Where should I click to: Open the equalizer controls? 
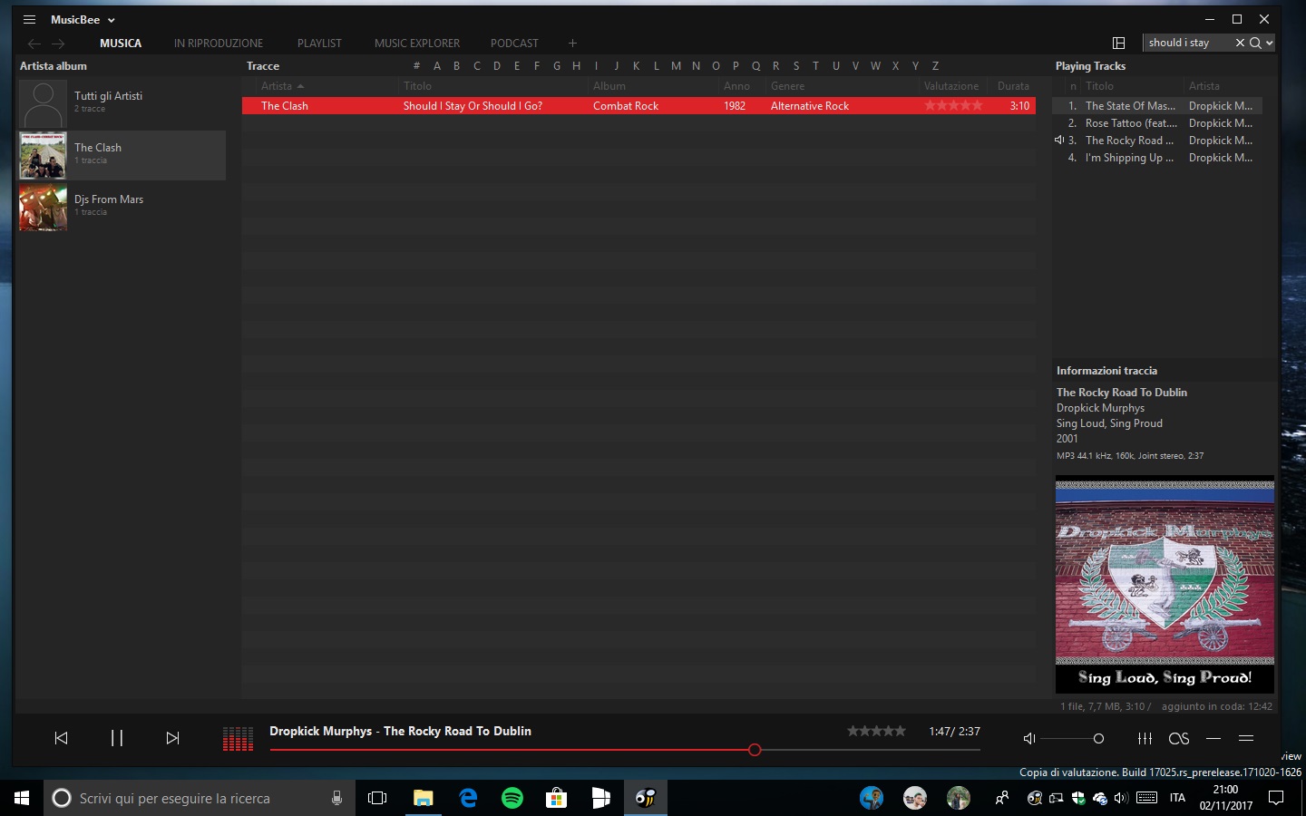click(1145, 739)
